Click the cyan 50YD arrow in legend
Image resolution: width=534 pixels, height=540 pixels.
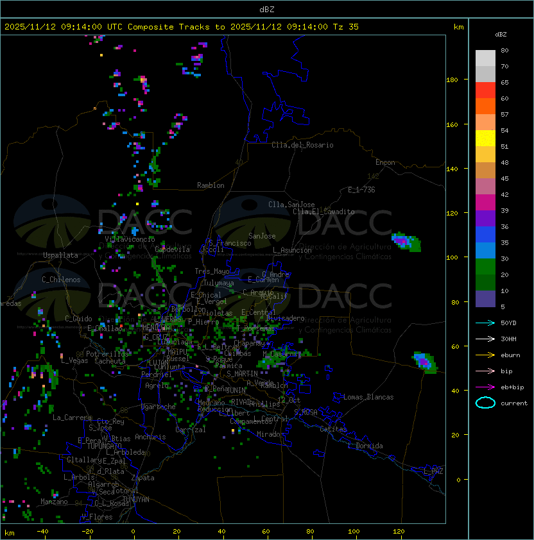coord(485,323)
